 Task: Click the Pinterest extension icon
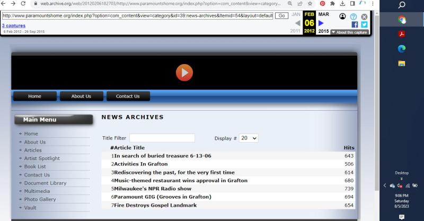322,4
